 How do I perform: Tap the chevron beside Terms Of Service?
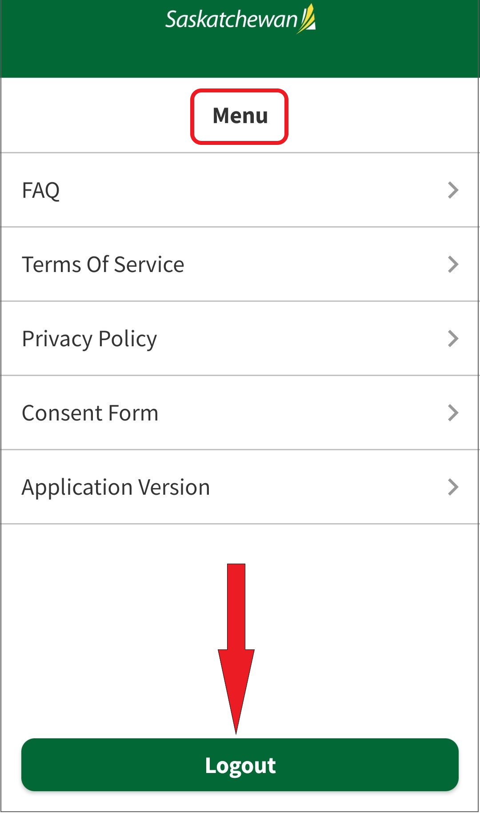453,264
